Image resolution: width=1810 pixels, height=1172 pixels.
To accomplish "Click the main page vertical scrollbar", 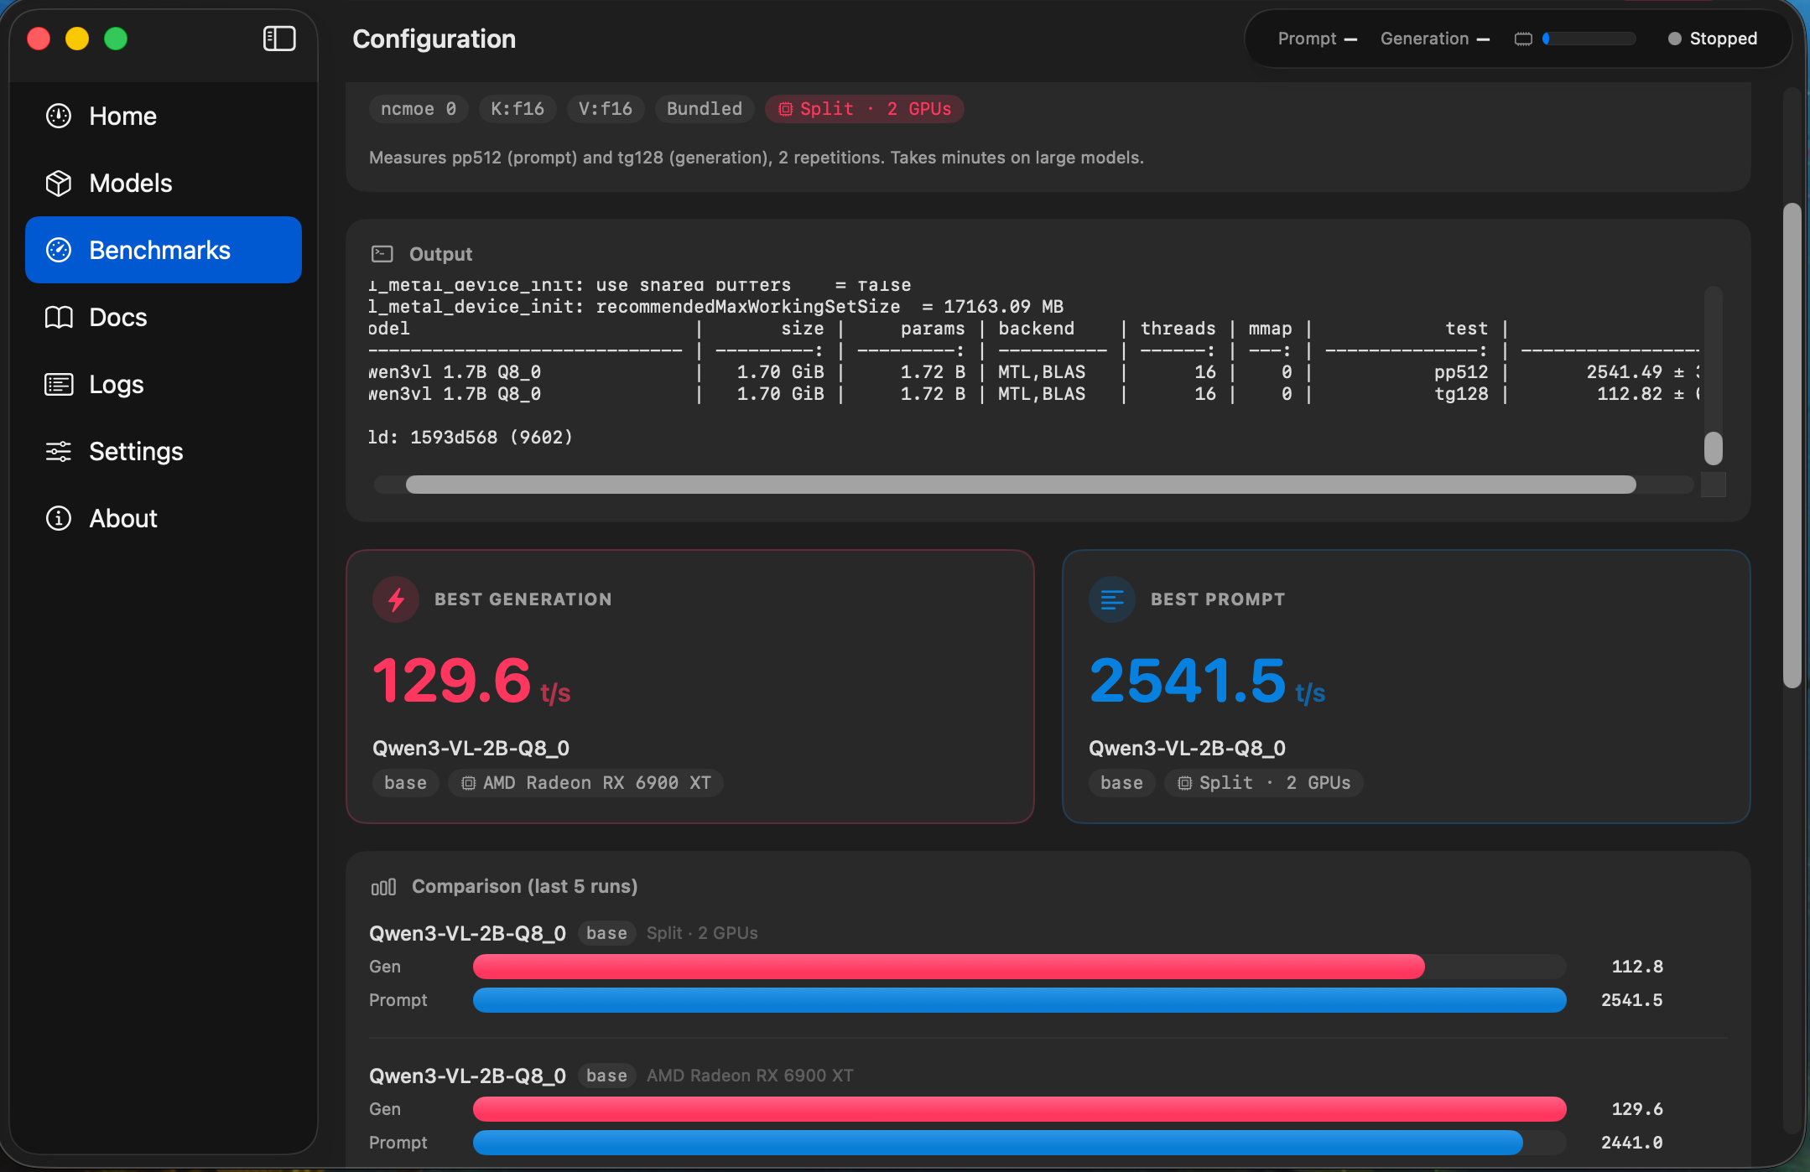I will tap(1792, 446).
